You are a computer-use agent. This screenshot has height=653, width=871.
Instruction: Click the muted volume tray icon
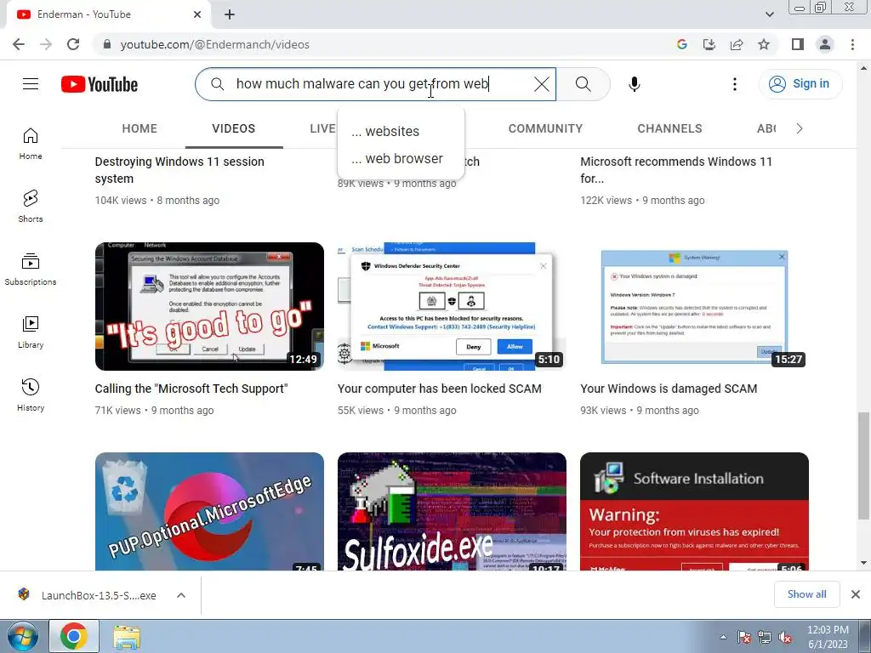(785, 638)
